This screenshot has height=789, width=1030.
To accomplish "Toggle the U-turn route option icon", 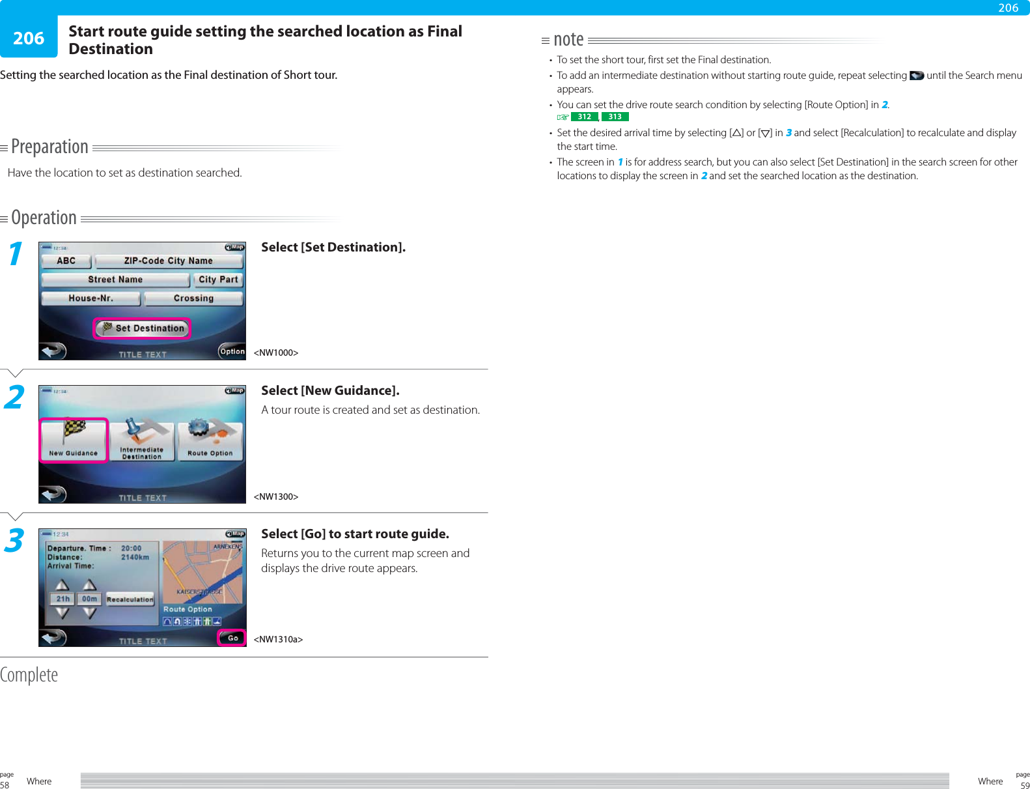I will [x=177, y=622].
